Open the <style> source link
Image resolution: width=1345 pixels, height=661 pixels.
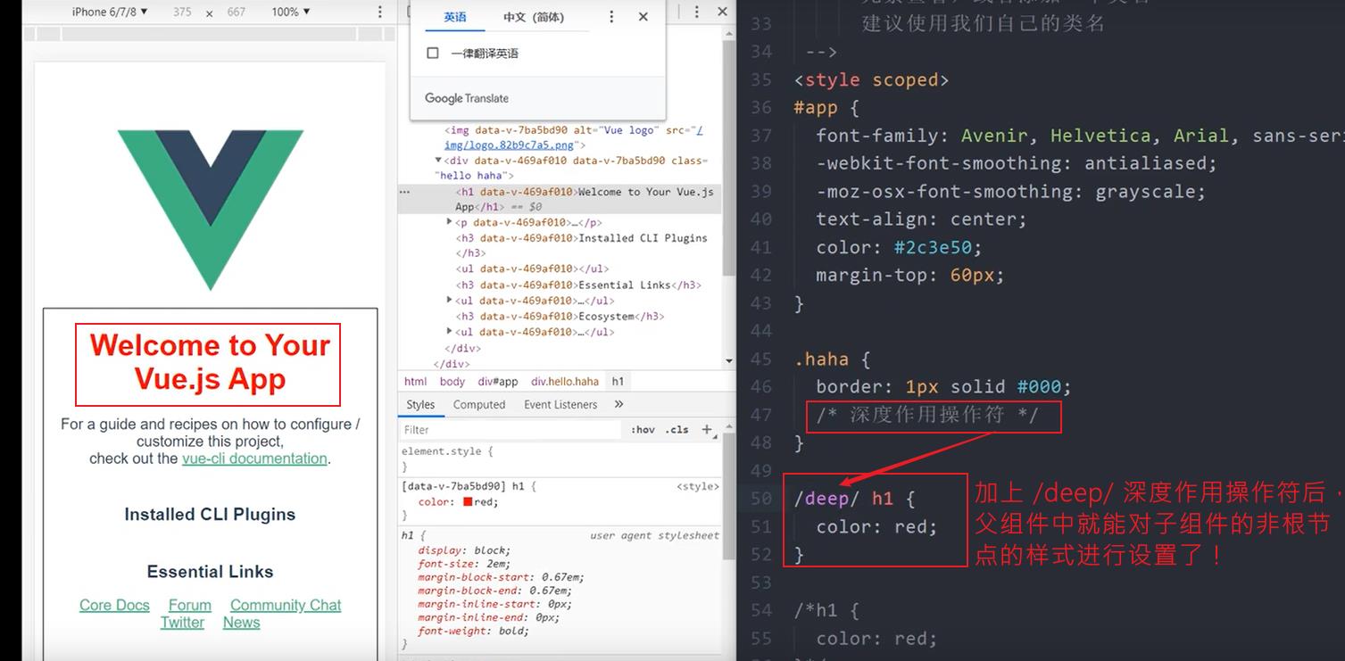pos(697,486)
